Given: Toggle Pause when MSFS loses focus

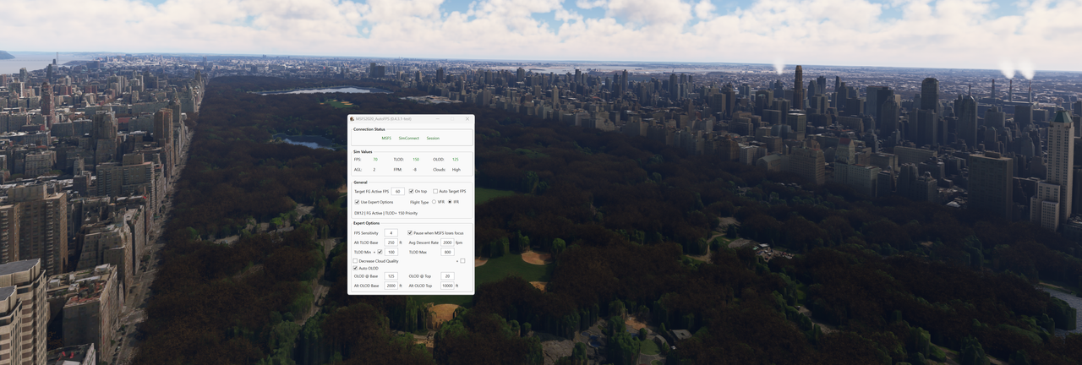Looking at the screenshot, I should [410, 232].
